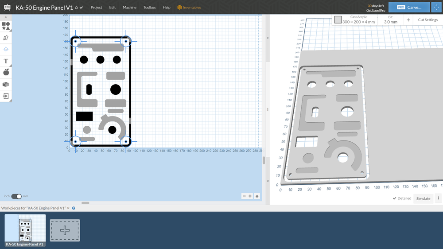Click the Inventables cube logo
This screenshot has height=249, width=443.
179,8
